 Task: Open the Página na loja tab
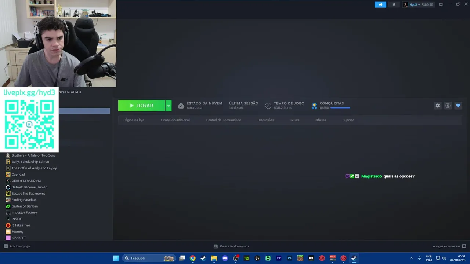134,120
